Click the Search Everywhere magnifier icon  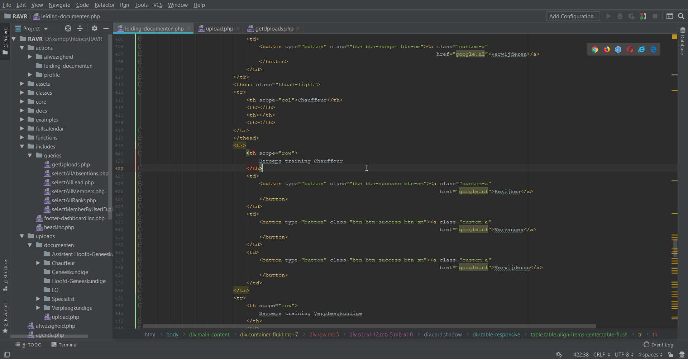681,16
